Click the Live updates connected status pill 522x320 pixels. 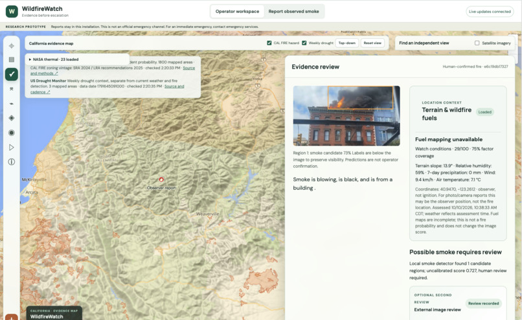click(x=490, y=11)
